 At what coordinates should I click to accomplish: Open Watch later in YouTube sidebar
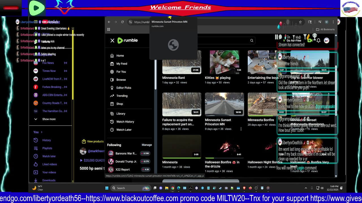coord(49,156)
